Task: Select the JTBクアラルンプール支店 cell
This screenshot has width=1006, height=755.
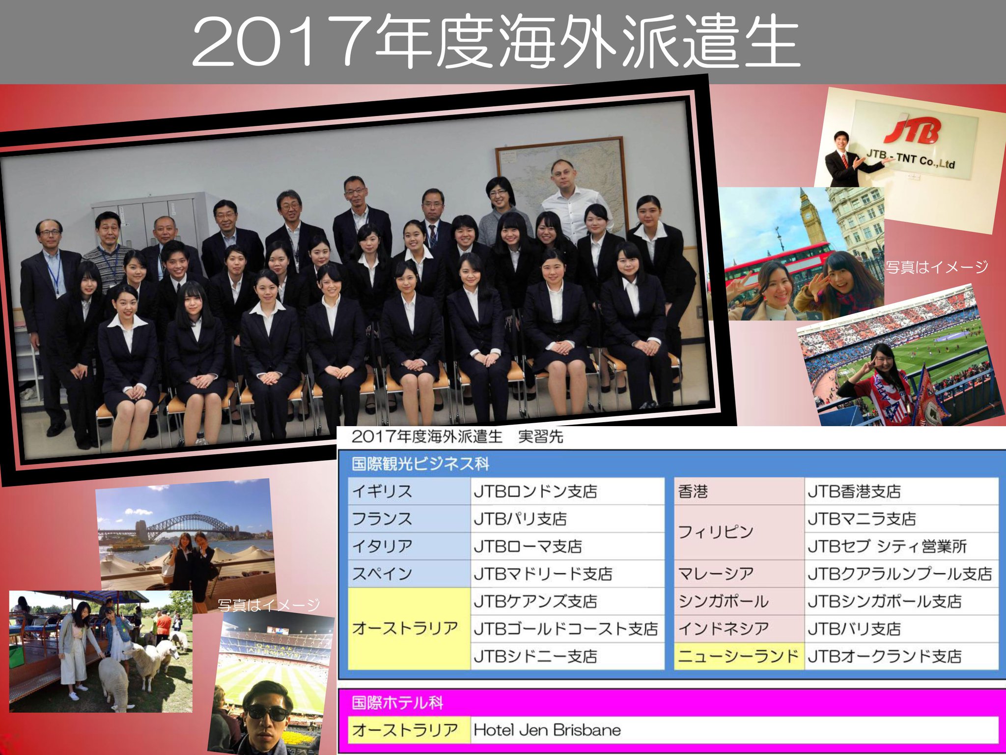Action: click(x=902, y=574)
